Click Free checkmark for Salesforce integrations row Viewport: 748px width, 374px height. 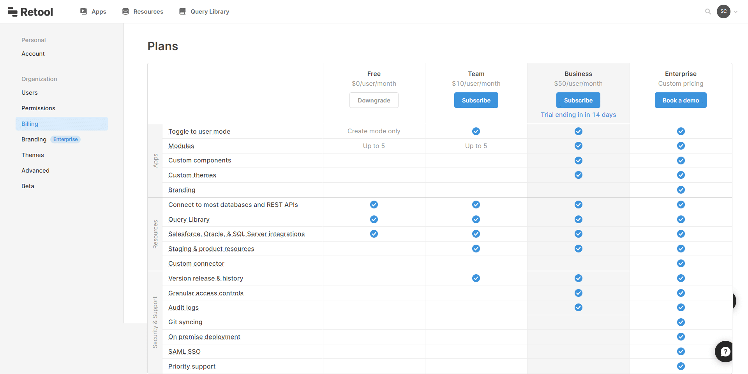[x=374, y=234]
